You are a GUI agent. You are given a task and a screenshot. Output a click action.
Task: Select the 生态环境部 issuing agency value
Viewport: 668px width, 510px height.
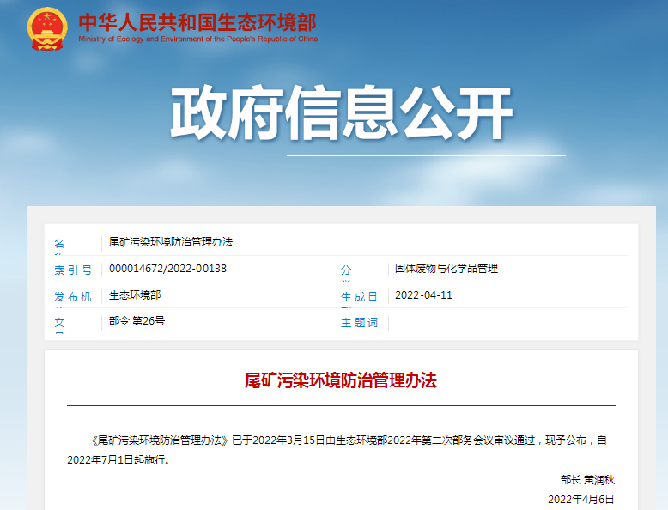pos(135,295)
